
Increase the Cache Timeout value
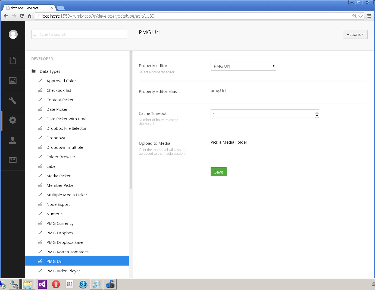(317, 112)
